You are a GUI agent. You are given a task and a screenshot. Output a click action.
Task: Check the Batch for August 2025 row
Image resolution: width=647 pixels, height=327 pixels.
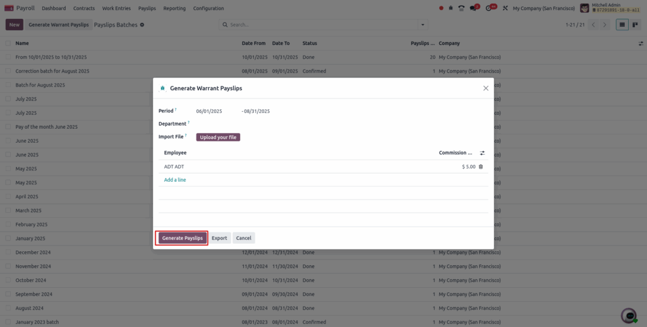[8, 85]
